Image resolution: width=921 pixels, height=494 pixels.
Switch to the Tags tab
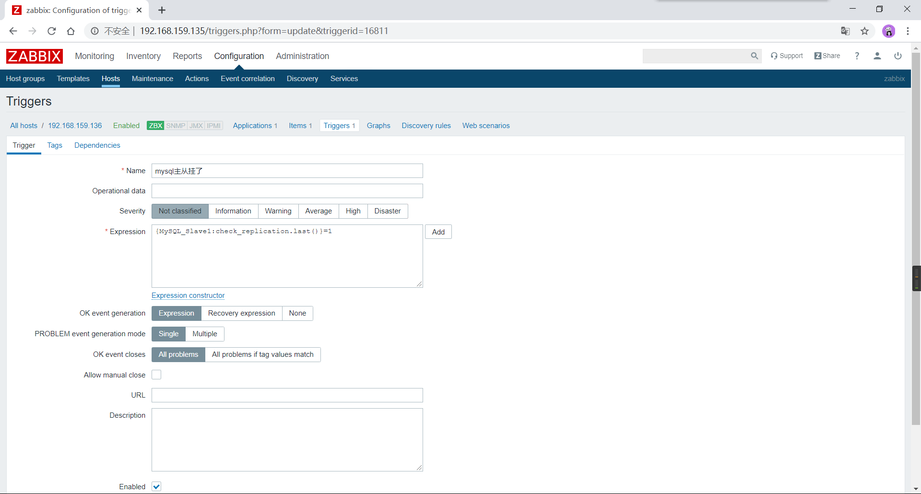(x=55, y=145)
